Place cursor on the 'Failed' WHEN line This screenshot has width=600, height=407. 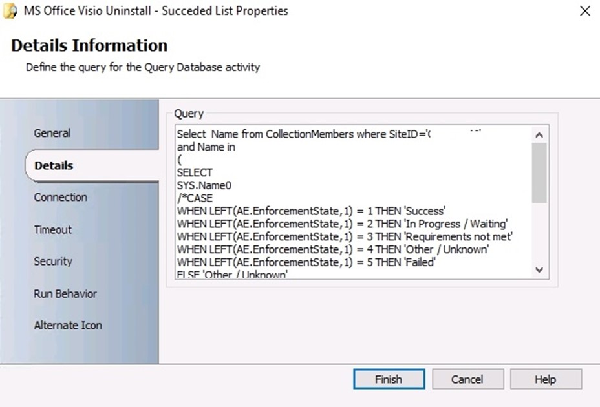pos(306,262)
